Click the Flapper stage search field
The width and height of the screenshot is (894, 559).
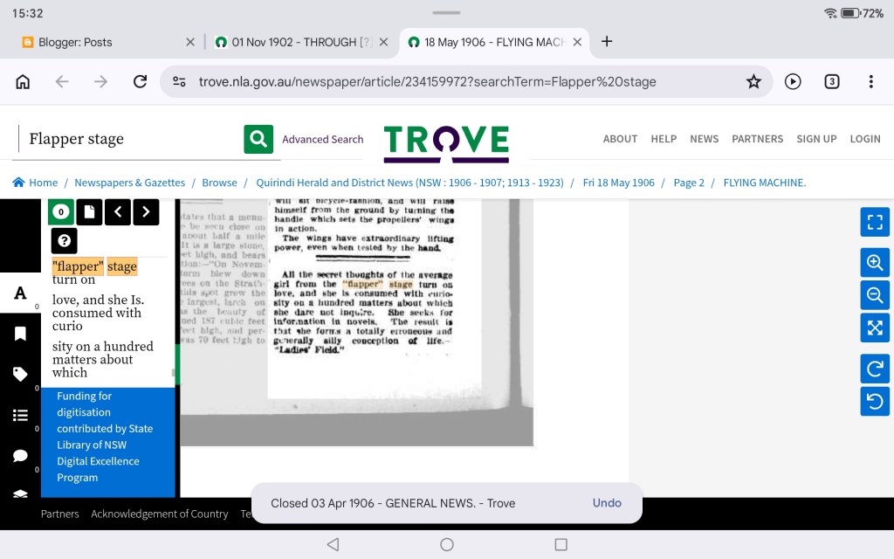[x=127, y=139]
